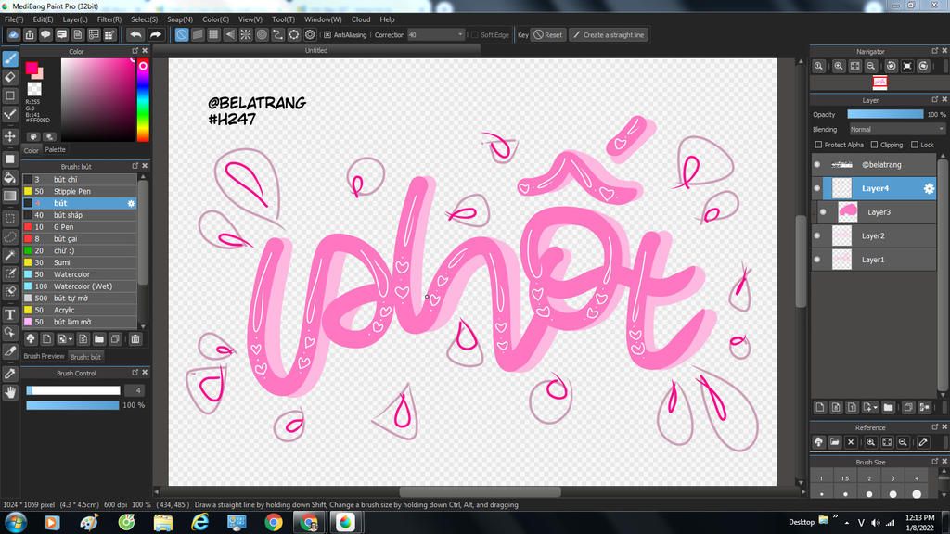Turn snap off in snap toolbar

point(182,34)
